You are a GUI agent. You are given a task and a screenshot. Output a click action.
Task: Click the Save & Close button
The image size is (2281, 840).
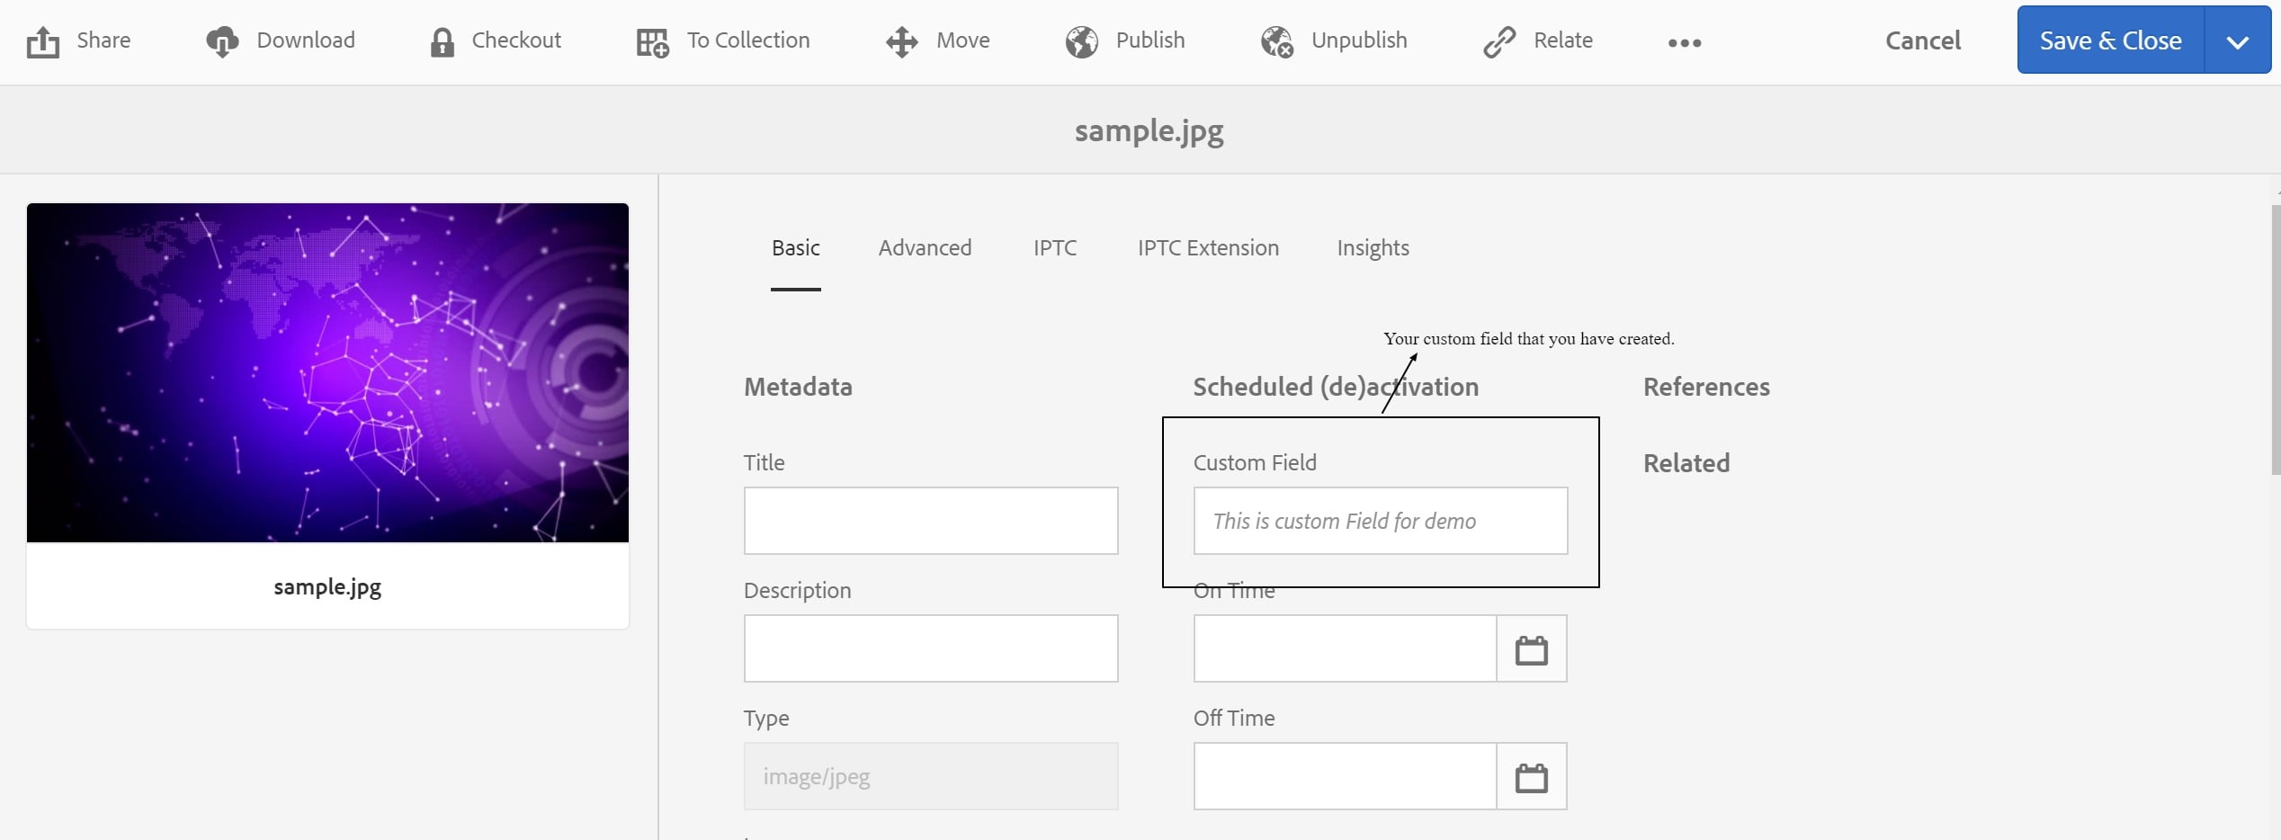(x=2110, y=40)
